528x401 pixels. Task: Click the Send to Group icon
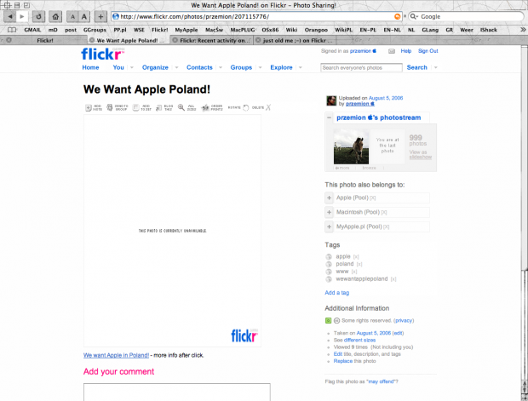[x=110, y=107]
